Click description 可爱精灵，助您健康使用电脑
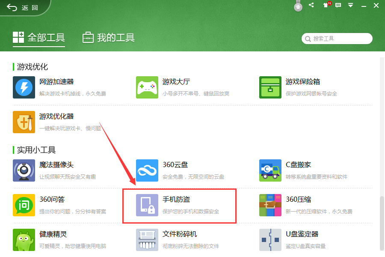Screen dimensions: 385x257 (x=73, y=246)
